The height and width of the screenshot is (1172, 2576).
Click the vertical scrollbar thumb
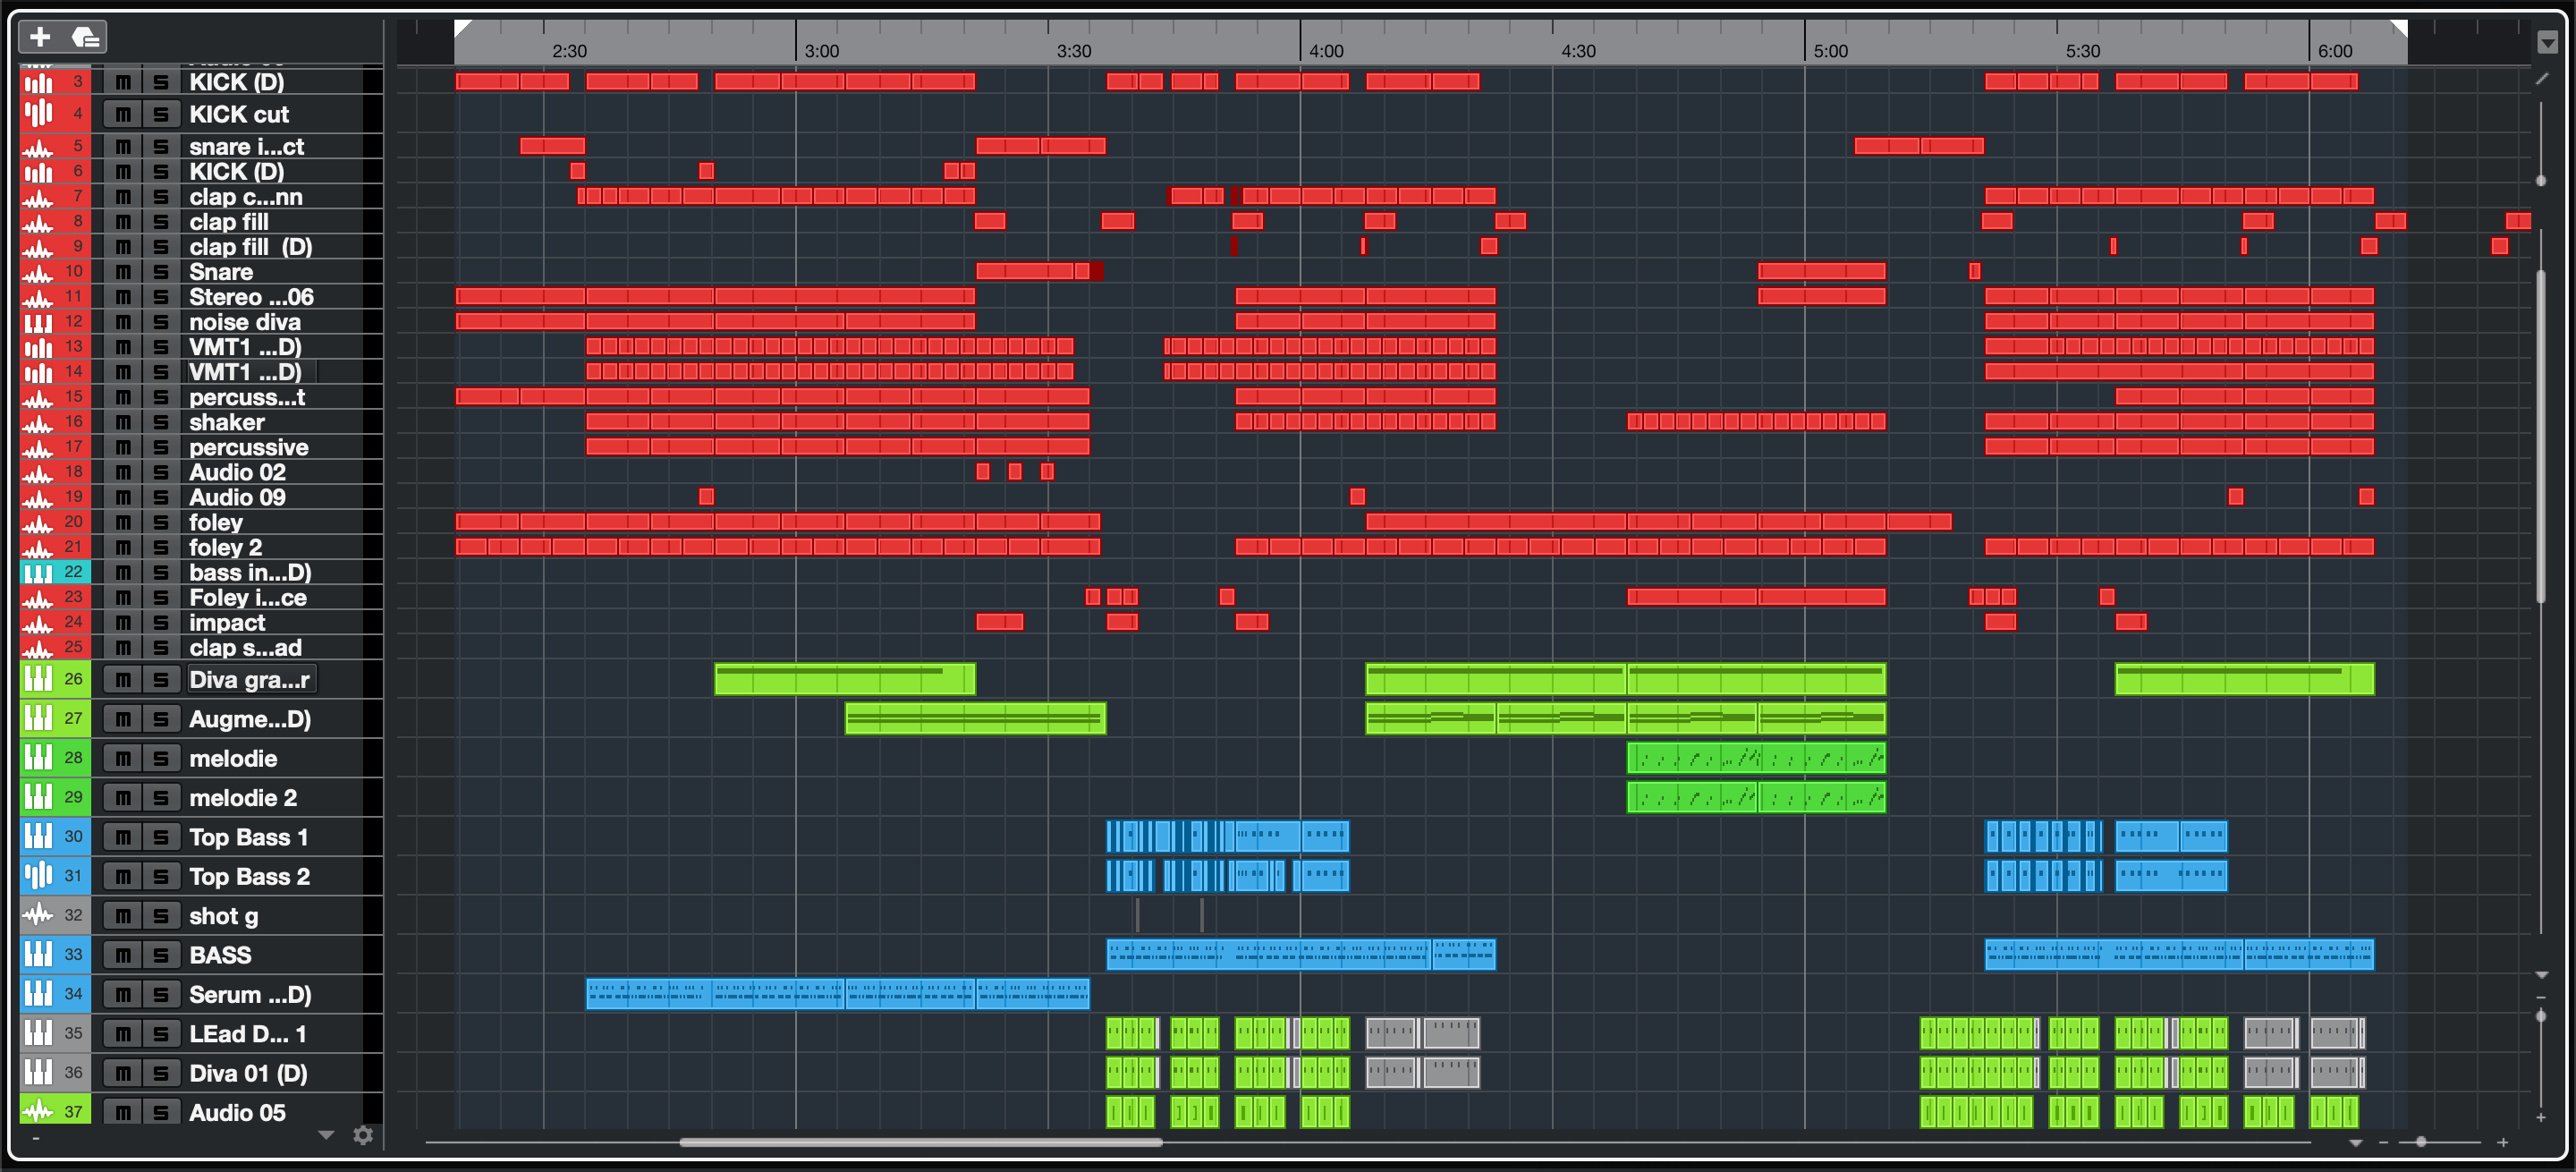coord(2541,435)
